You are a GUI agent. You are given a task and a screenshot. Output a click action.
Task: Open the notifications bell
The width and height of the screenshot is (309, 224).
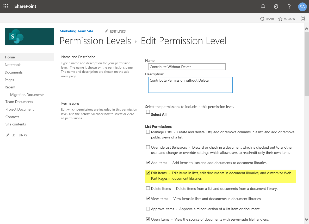263,6
